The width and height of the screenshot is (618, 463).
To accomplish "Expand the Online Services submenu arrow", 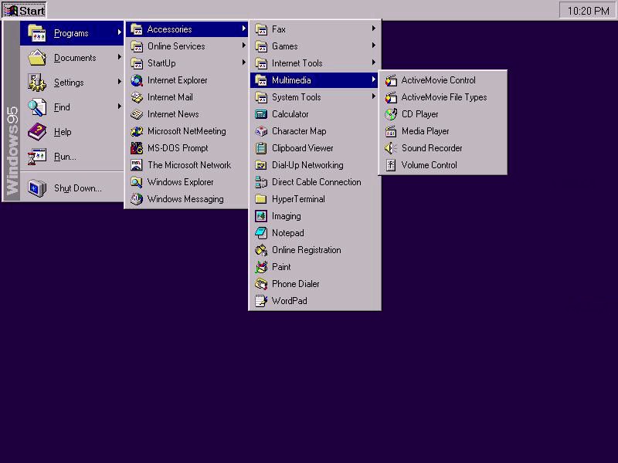I will coord(244,46).
